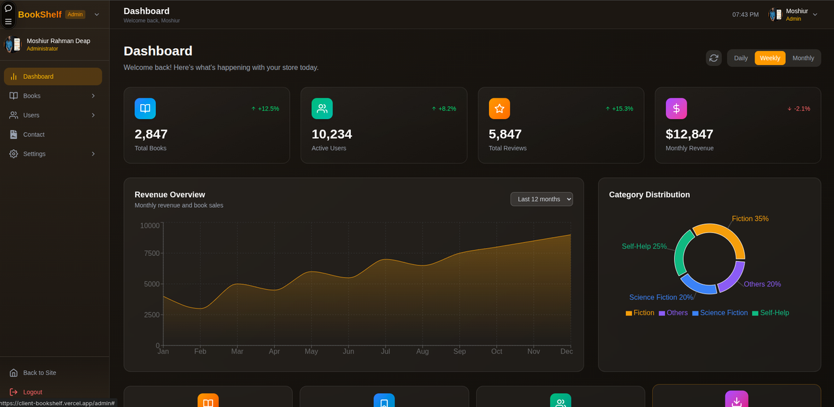Open the hamburger menu icon
Screen dimensions: 834x407
point(8,21)
